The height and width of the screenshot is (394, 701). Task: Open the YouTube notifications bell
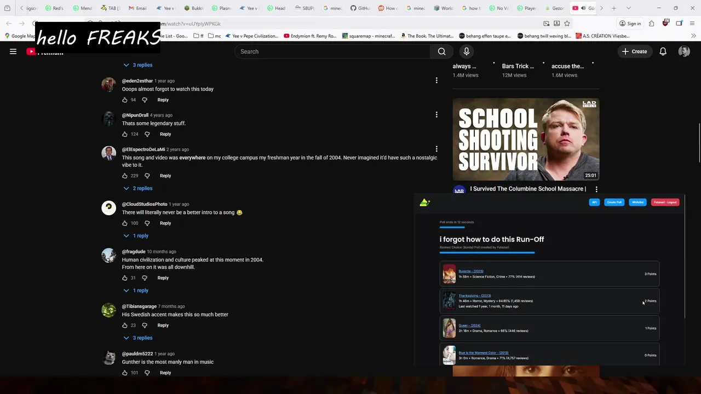663,51
